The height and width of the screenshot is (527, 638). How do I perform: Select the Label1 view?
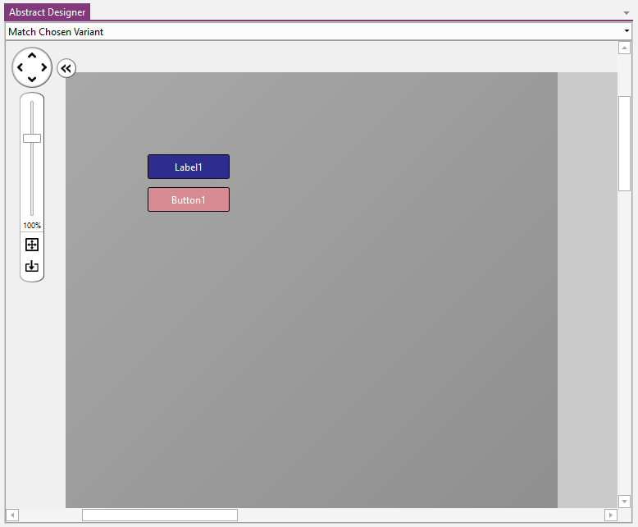[189, 167]
